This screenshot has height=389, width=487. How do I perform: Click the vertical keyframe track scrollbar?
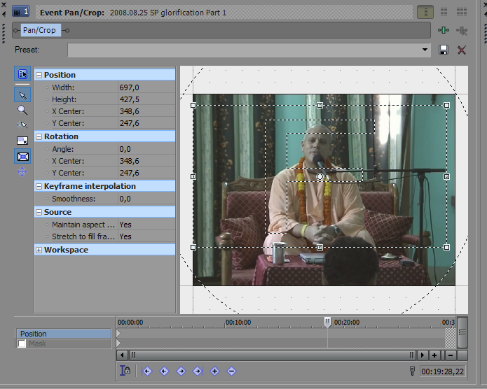(462, 332)
